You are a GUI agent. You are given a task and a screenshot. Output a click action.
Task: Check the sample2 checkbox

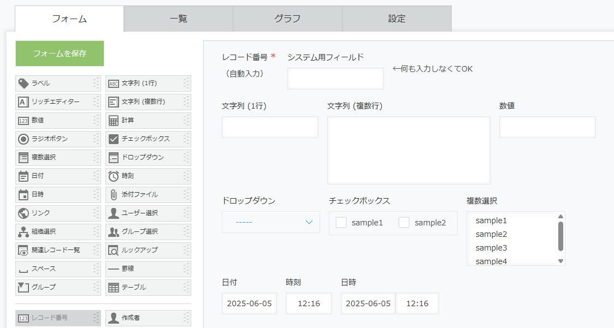pos(404,223)
